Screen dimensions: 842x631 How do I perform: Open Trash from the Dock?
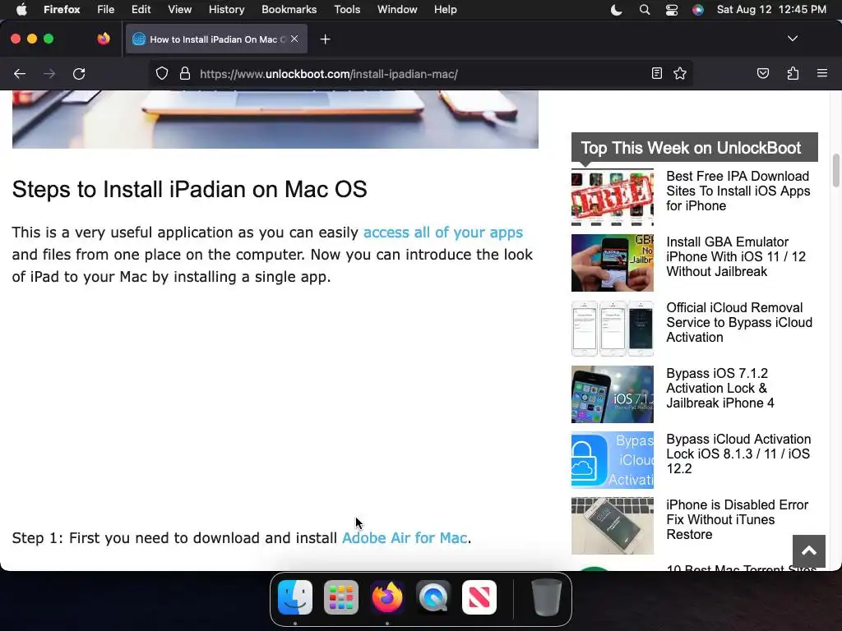(x=546, y=597)
